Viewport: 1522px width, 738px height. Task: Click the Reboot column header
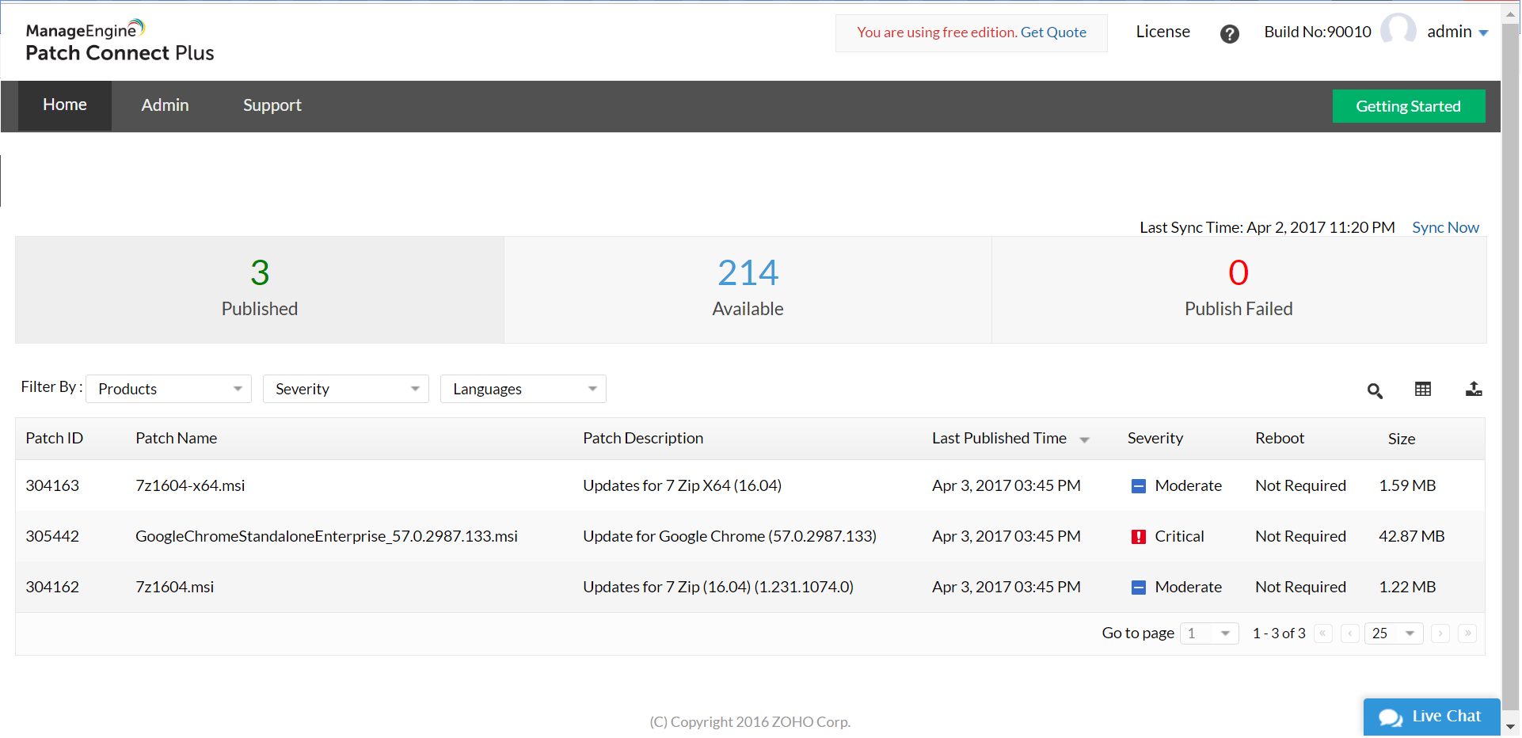[x=1280, y=439]
